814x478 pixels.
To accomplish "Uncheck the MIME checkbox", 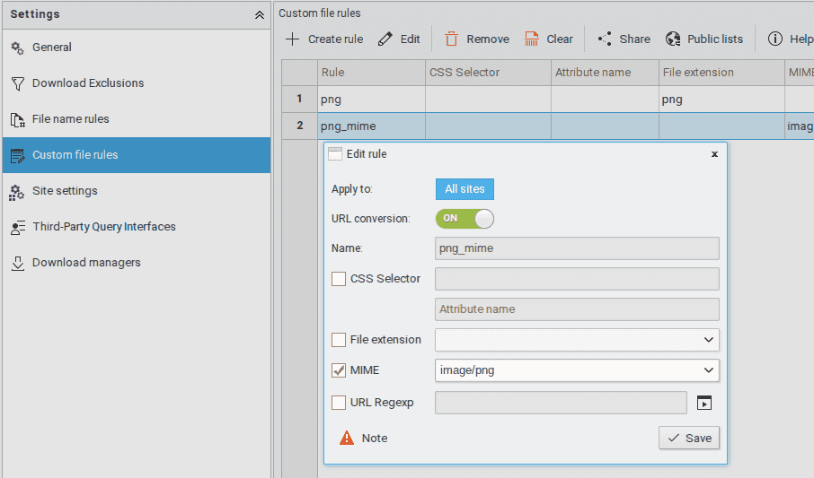I will [339, 370].
